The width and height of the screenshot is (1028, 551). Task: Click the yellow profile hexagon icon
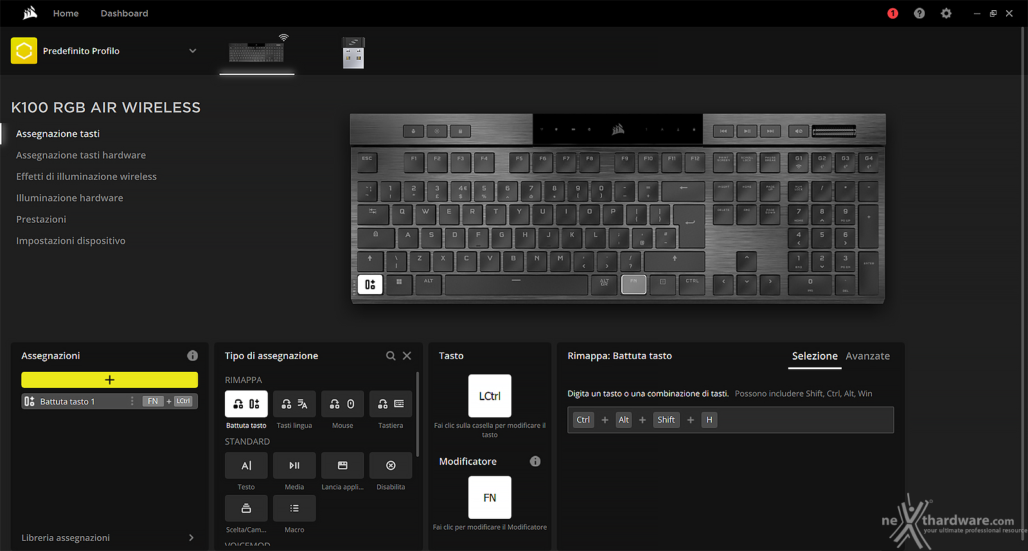tap(24, 51)
